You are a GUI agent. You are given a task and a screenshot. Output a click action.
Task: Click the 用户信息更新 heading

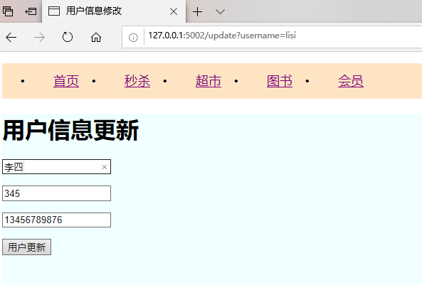click(x=70, y=130)
